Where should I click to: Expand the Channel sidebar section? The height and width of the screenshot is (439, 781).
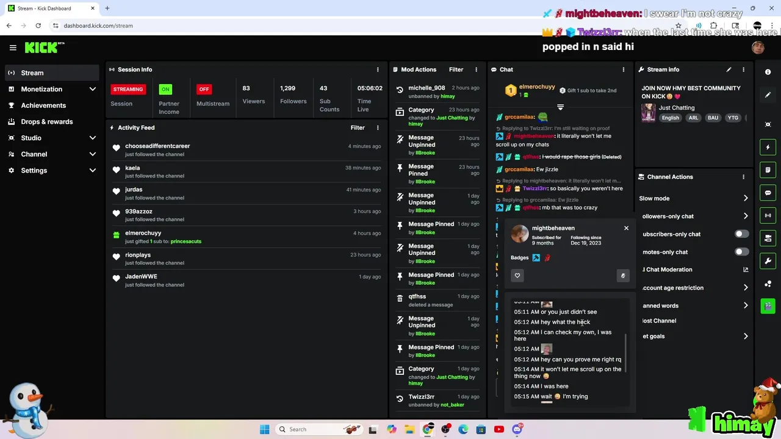(92, 154)
